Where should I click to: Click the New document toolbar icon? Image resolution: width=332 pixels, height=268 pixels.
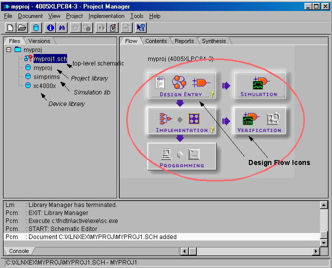[x=11, y=27]
